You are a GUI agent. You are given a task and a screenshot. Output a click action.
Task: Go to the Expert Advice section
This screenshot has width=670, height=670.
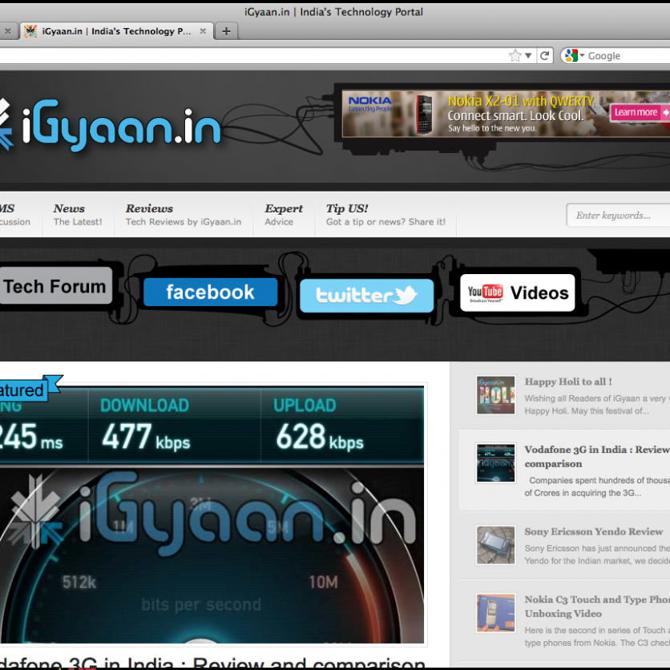click(283, 215)
